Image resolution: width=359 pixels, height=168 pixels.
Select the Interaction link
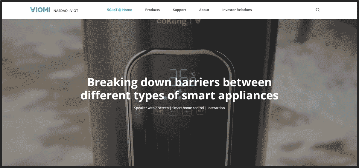point(216,108)
